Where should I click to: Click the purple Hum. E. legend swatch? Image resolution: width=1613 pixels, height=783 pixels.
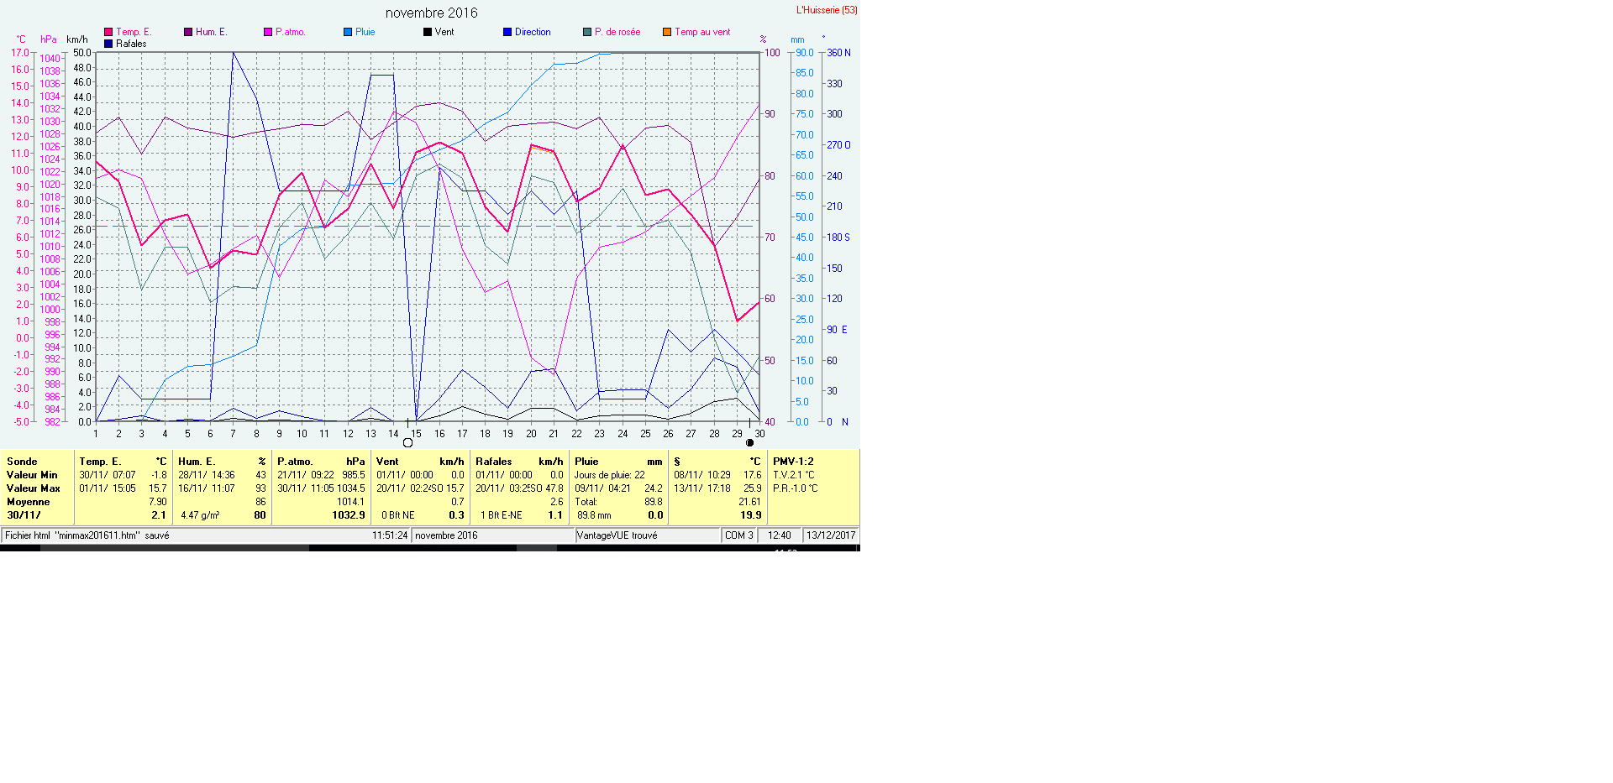(188, 32)
